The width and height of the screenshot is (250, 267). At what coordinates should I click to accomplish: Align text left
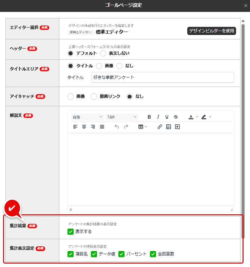pos(75,127)
